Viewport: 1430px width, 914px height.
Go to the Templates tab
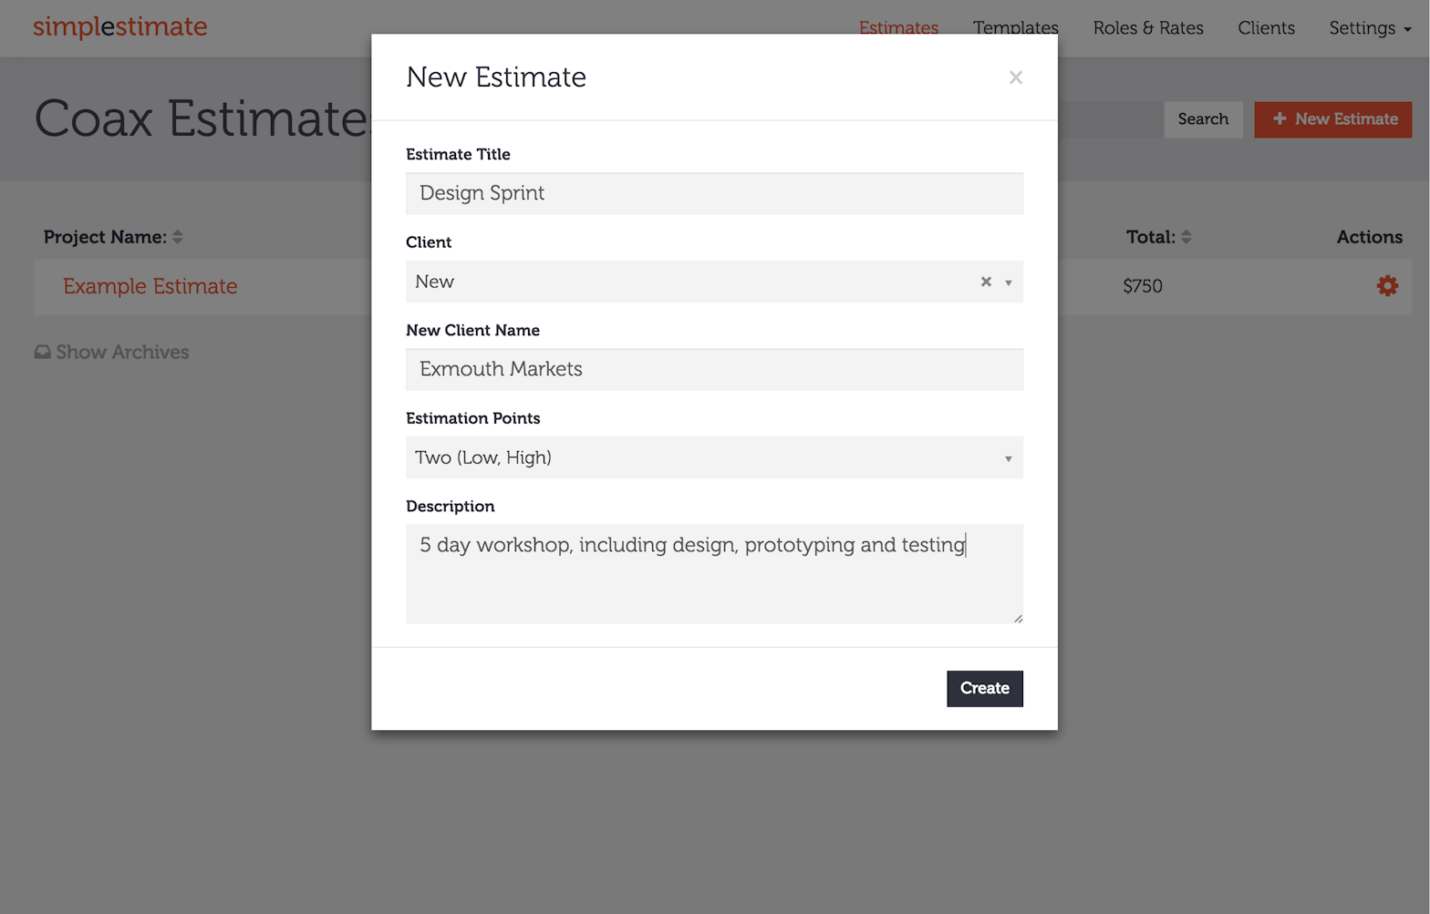coord(1015,28)
